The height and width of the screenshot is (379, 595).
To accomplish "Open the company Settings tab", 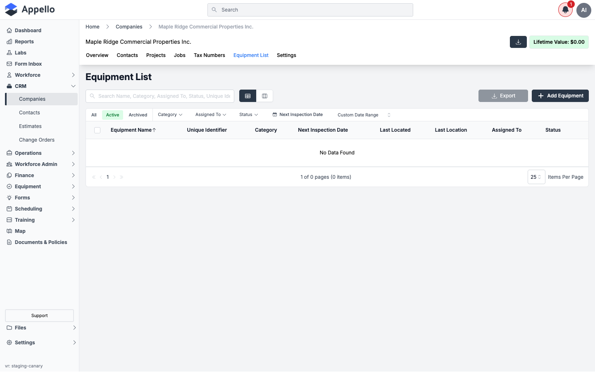I will pyautogui.click(x=286, y=55).
